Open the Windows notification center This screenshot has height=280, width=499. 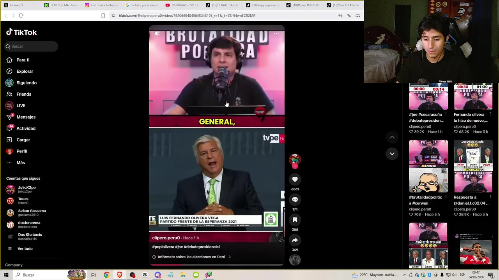point(491,275)
